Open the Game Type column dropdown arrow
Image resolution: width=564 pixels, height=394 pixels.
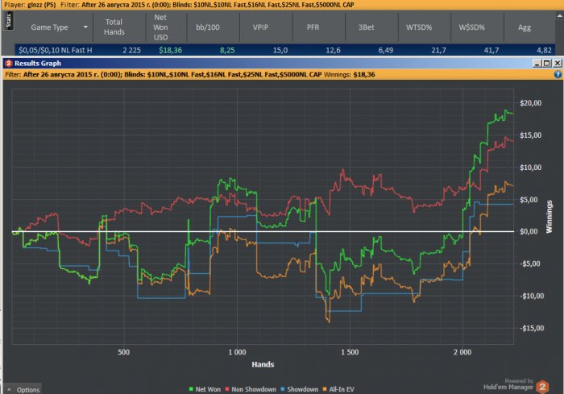[x=85, y=27]
